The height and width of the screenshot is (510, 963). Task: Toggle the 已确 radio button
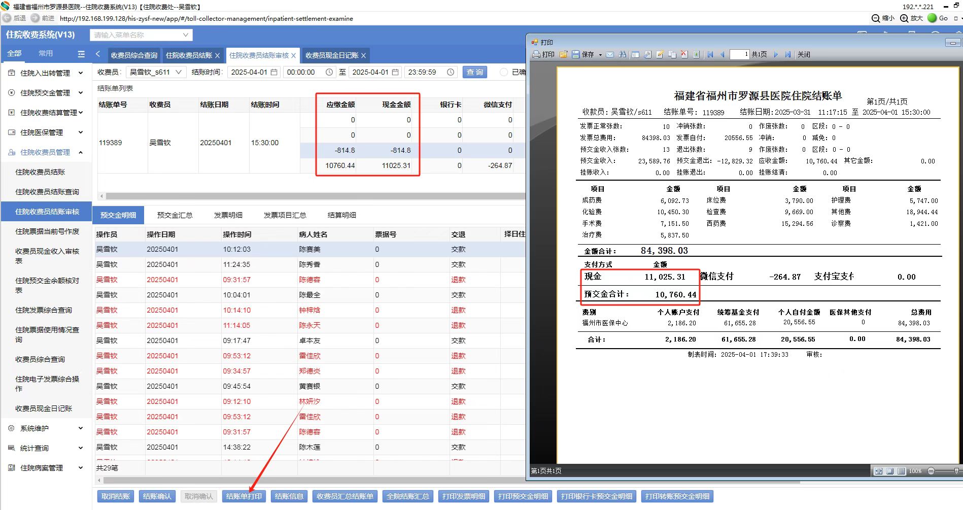[x=504, y=72]
